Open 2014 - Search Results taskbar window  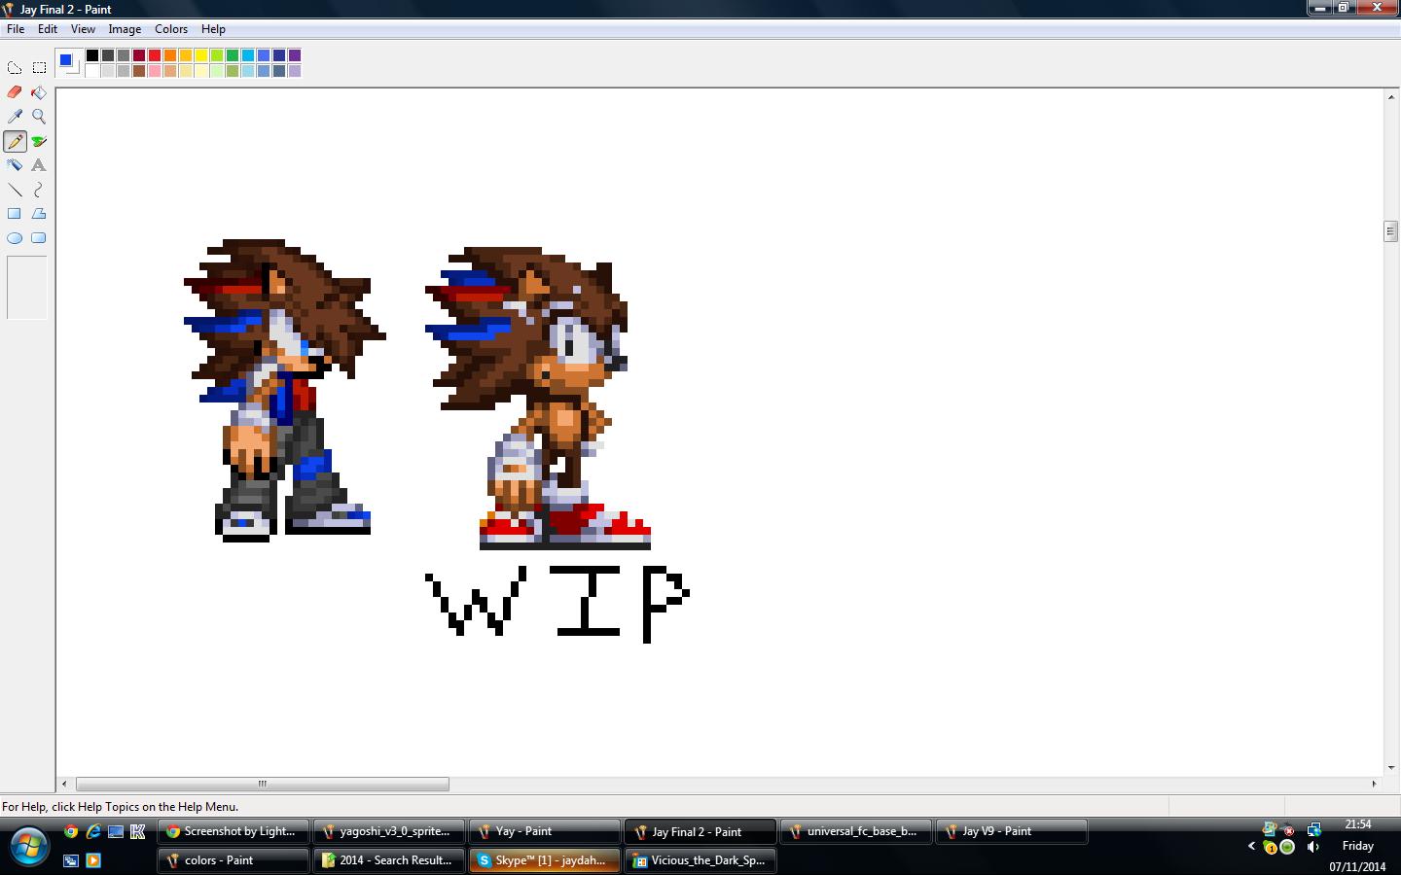[x=389, y=860]
